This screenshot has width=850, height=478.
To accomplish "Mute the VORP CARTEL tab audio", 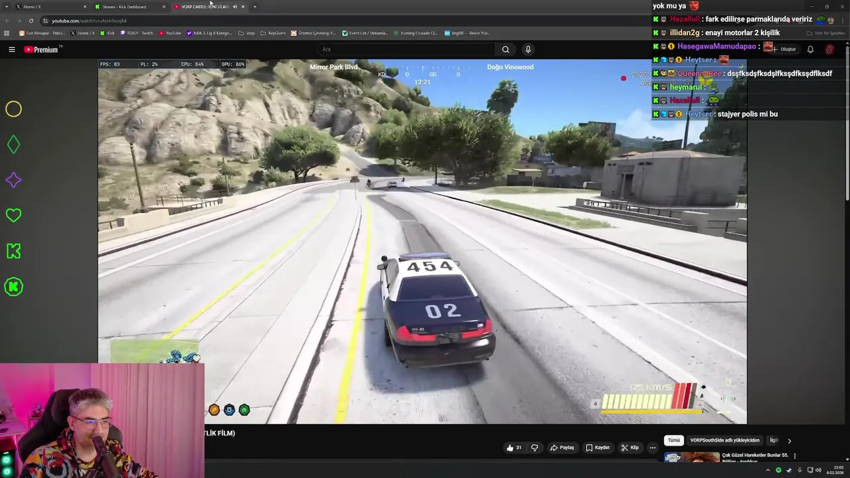I will (x=234, y=7).
